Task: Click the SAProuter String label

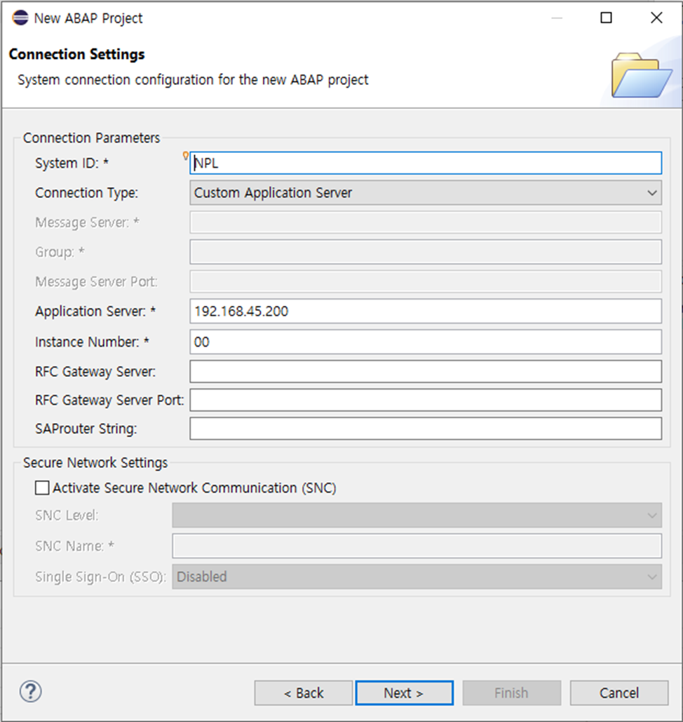Action: pyautogui.click(x=86, y=429)
